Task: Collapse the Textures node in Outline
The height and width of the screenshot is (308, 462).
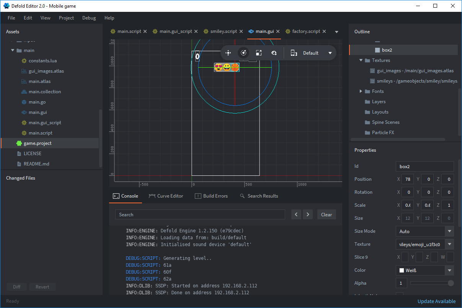Action: click(x=361, y=60)
